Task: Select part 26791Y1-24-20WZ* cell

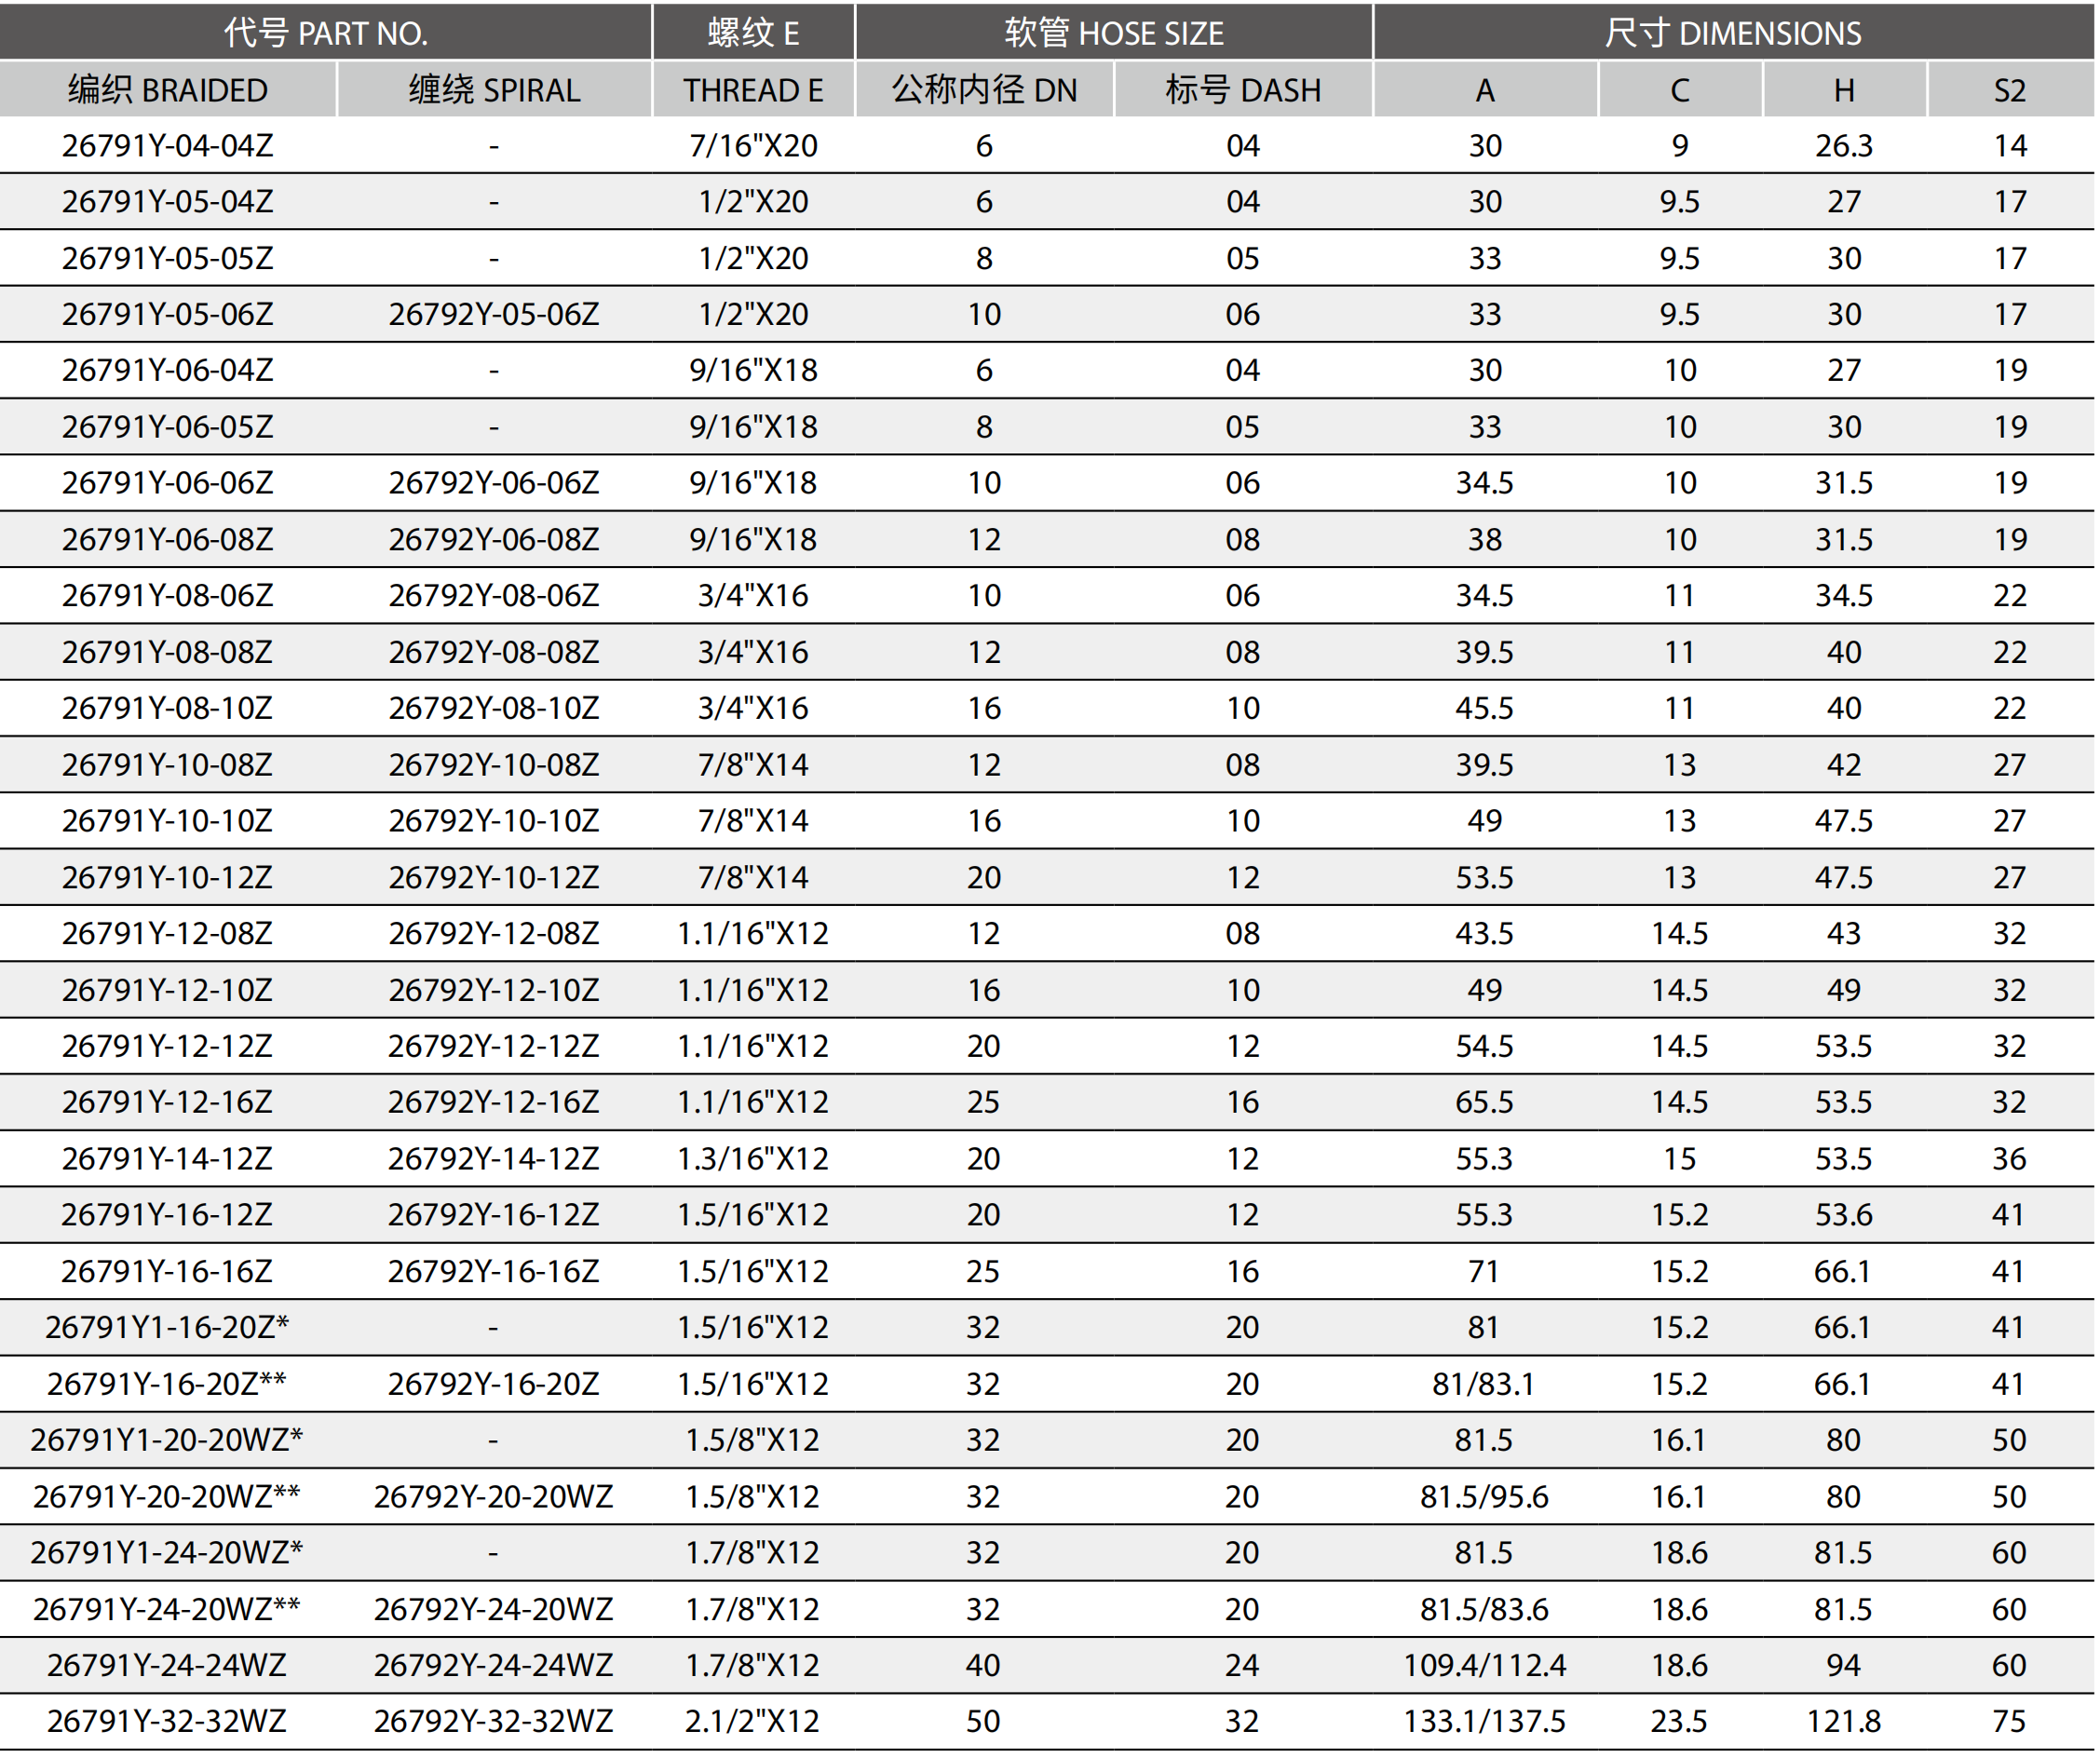Action: click(x=168, y=1553)
